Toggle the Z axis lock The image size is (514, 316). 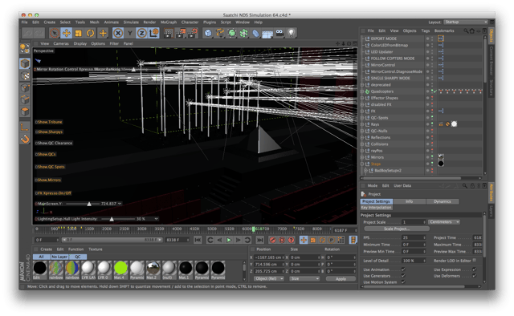point(141,33)
